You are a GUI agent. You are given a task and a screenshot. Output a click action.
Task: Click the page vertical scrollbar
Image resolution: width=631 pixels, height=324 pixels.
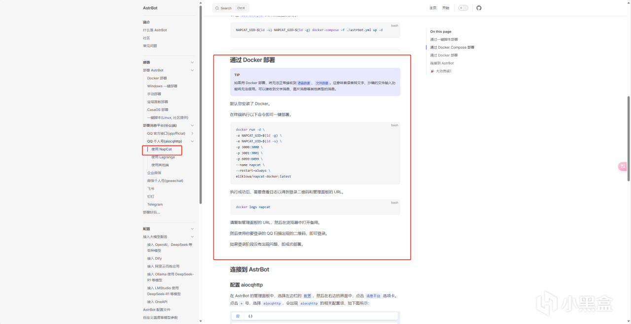(629, 140)
